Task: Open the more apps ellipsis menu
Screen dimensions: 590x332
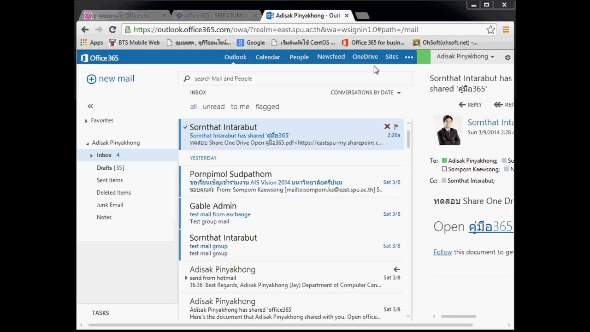Action: 409,57
